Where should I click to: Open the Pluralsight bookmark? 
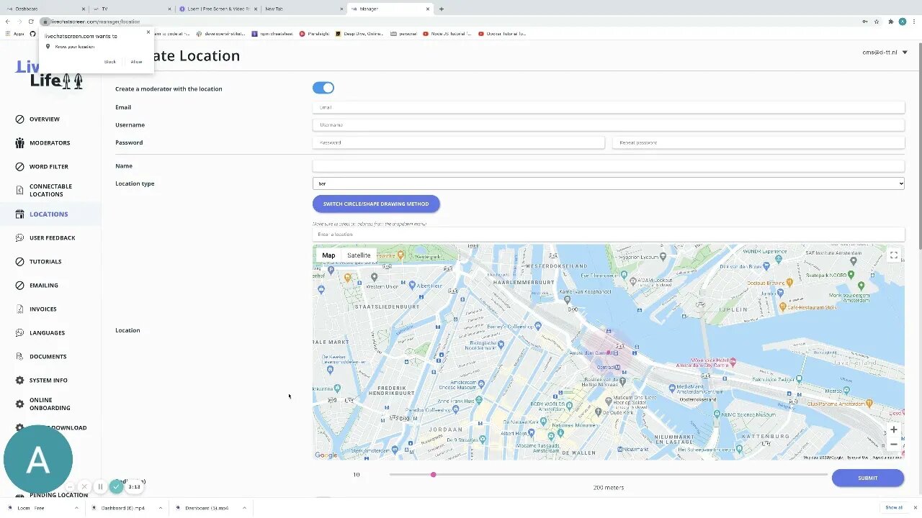(x=315, y=34)
